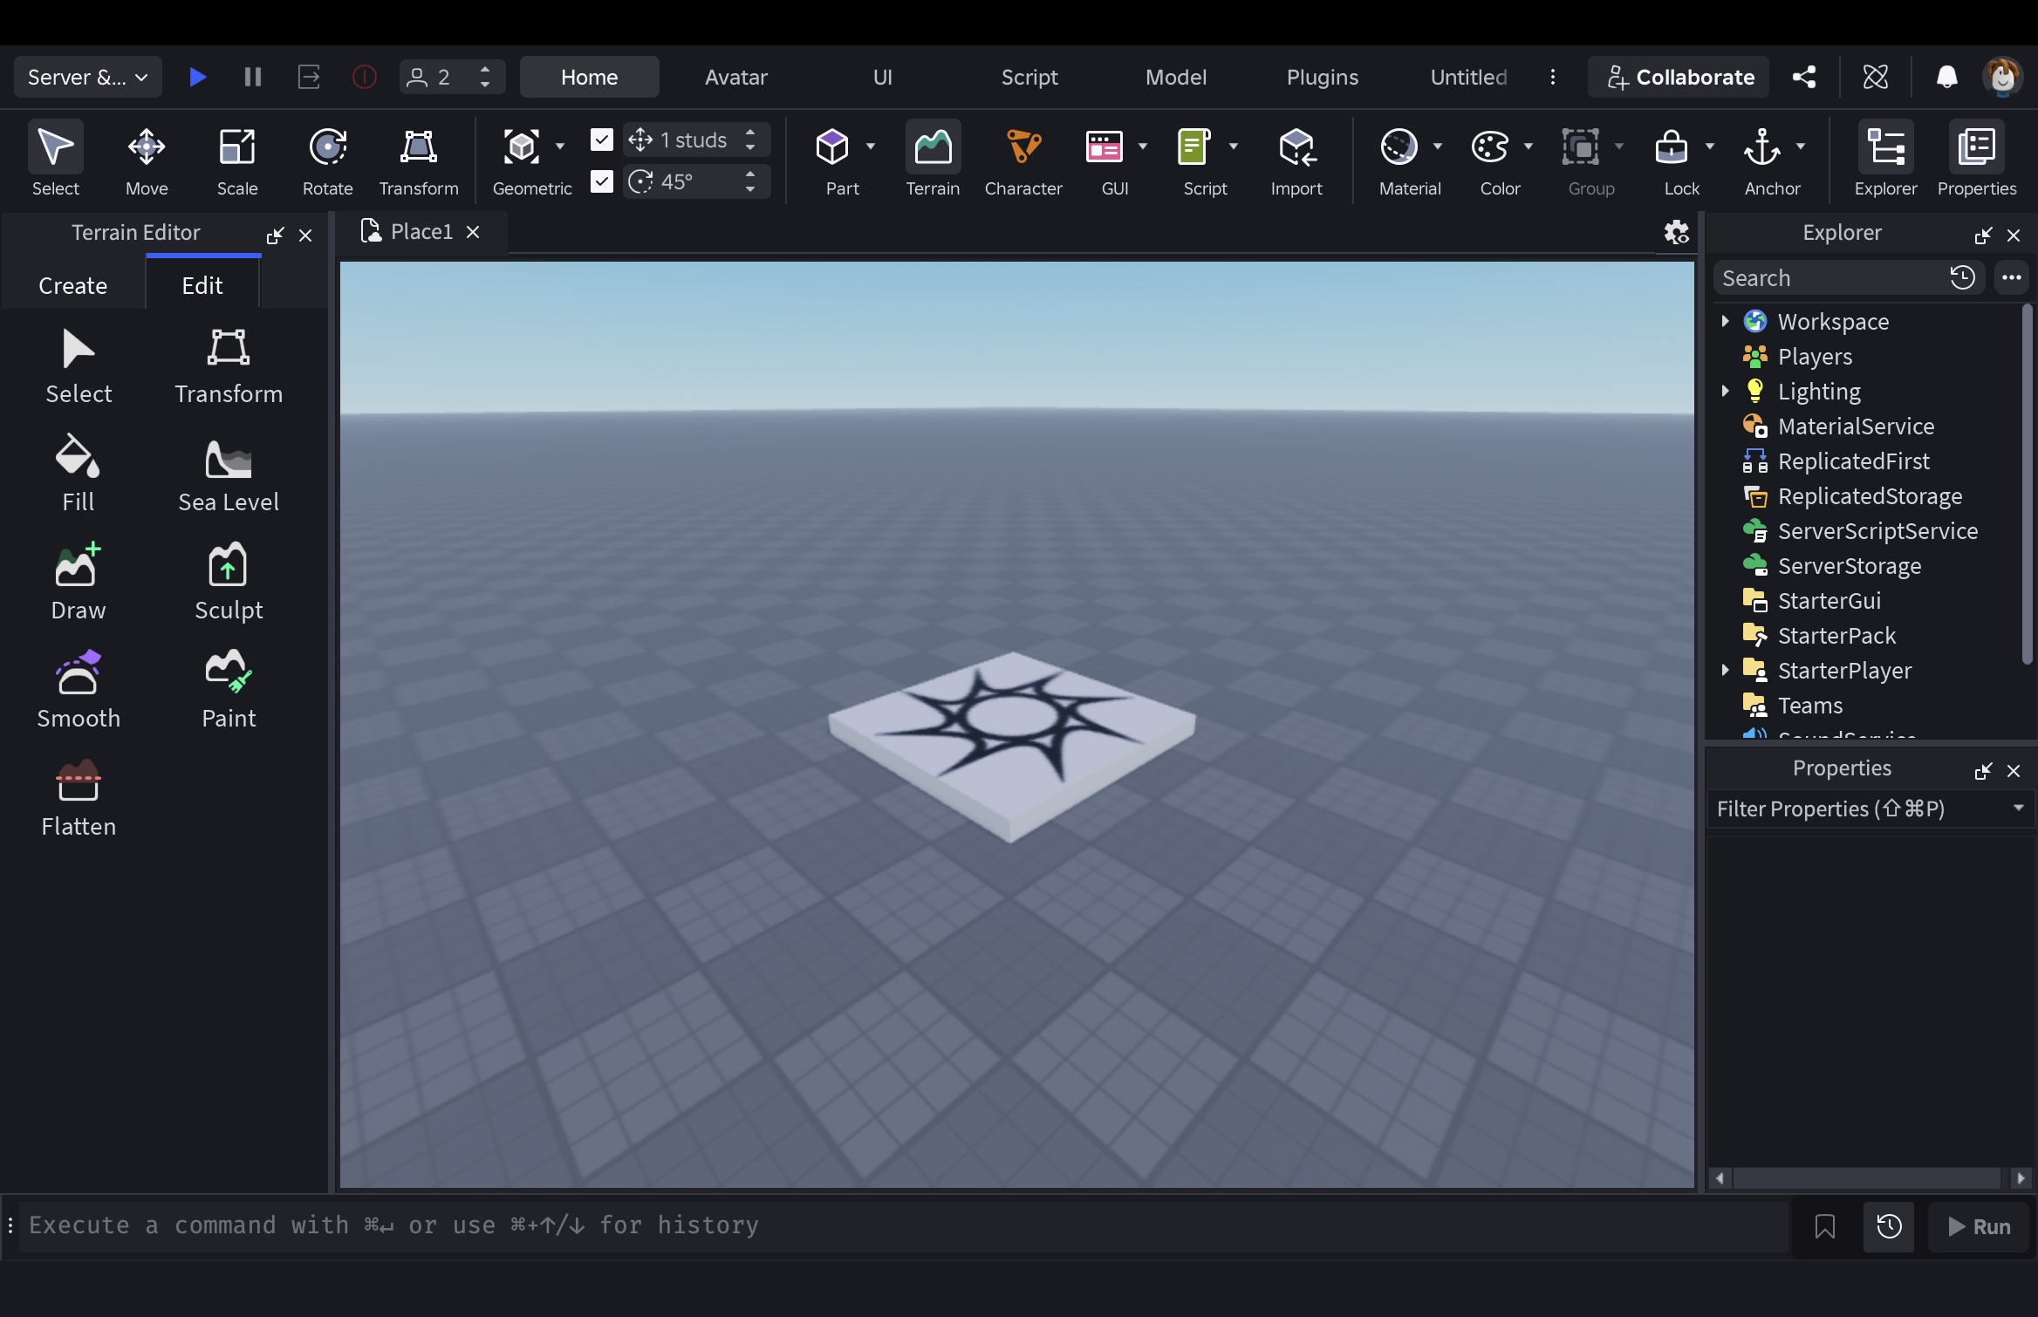Expand the StarterPlayer tree node
Screen dimensions: 2038x1317
point(1725,670)
